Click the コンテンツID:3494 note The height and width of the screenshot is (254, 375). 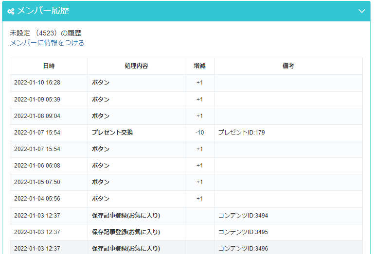[243, 215]
